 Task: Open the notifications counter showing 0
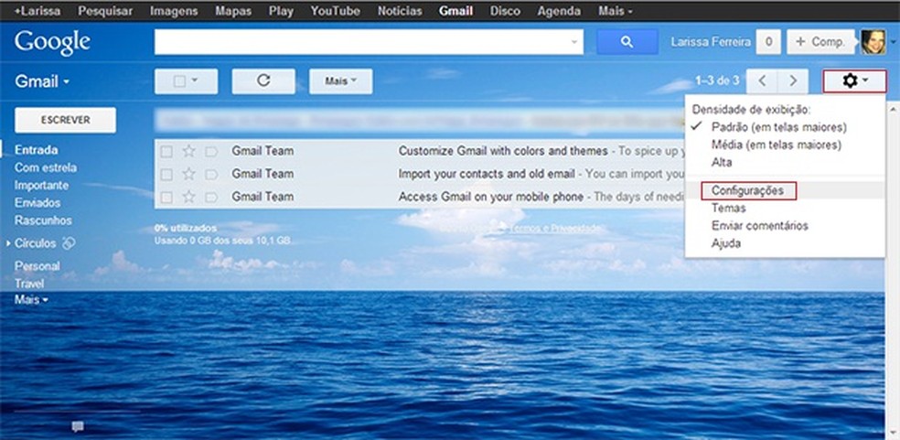[768, 42]
